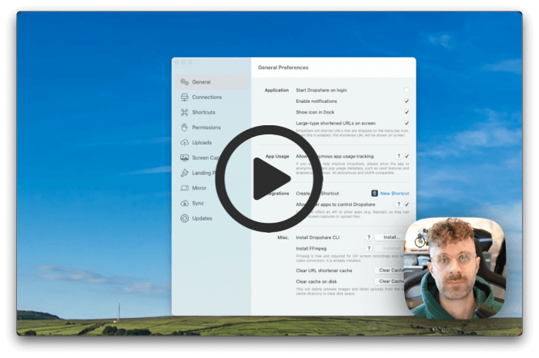Enable Start Dropshare on login checkbox
Viewport: 539px width, 358px height.
[x=407, y=91]
